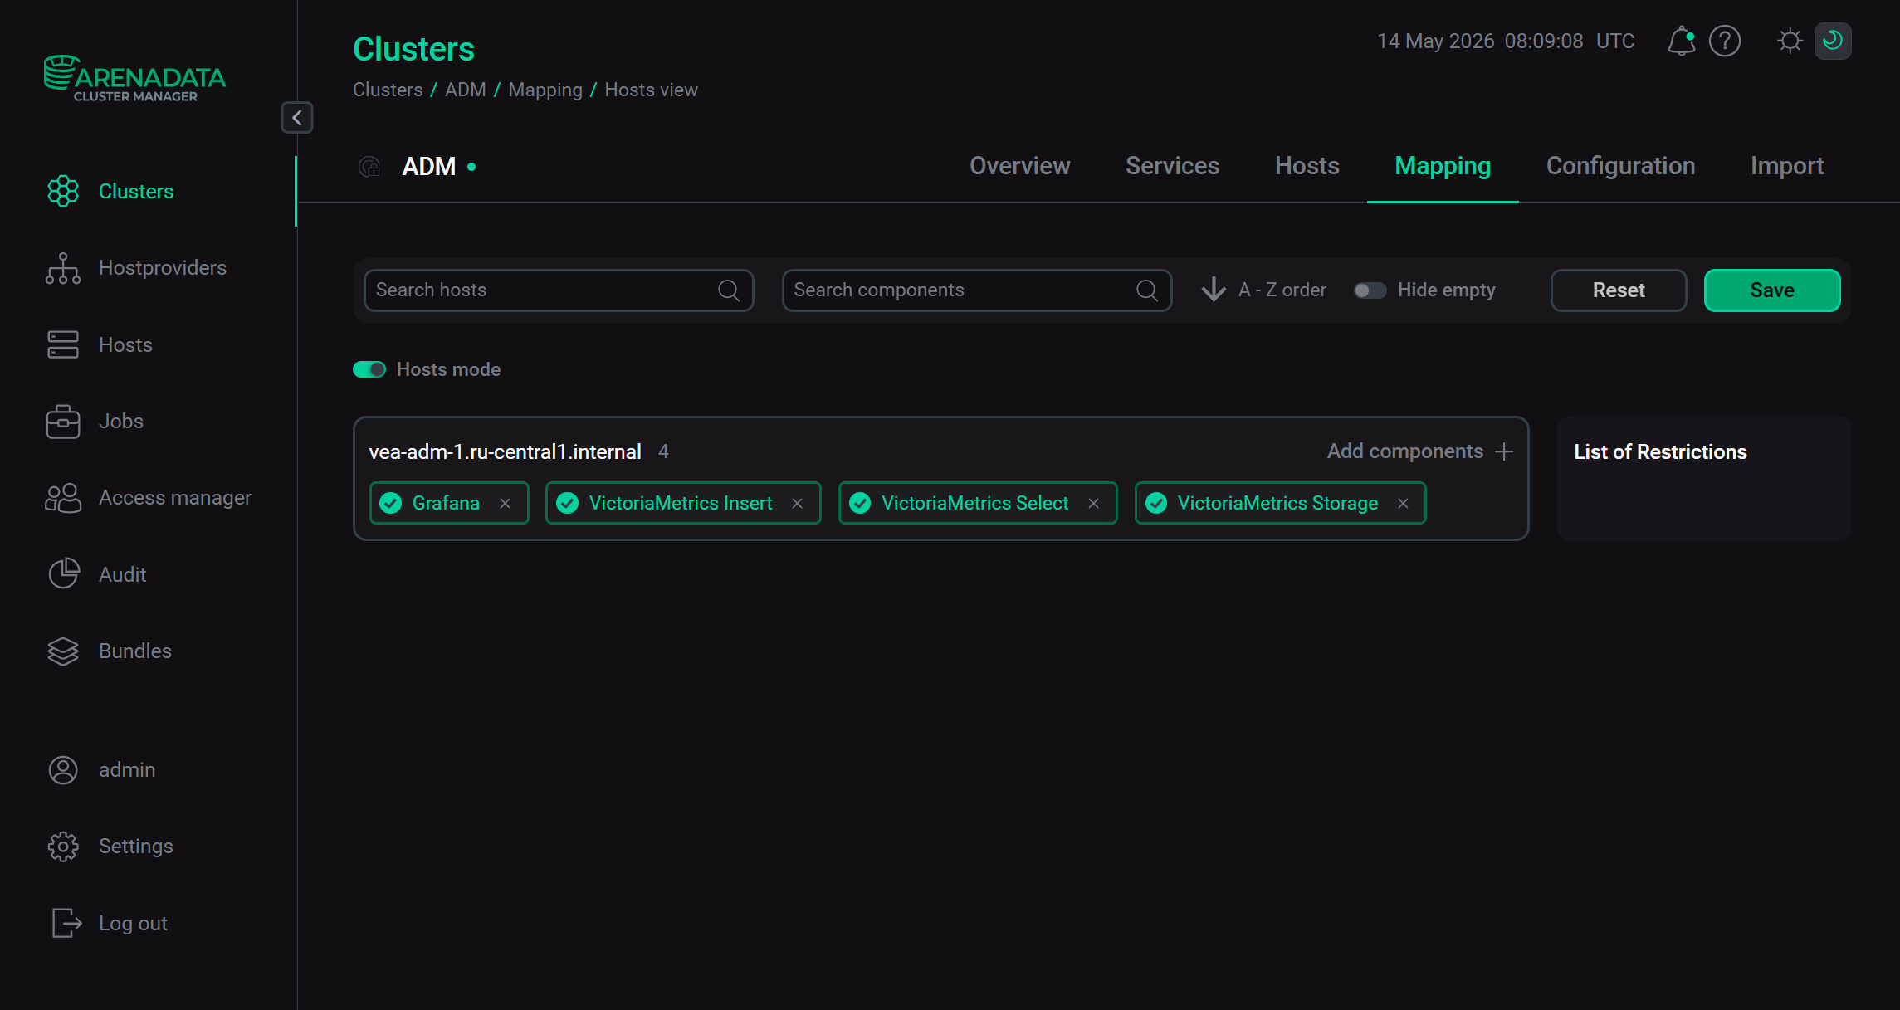Viewport: 1900px width, 1010px height.
Task: Open the Audit sidebar section
Action: click(96, 574)
